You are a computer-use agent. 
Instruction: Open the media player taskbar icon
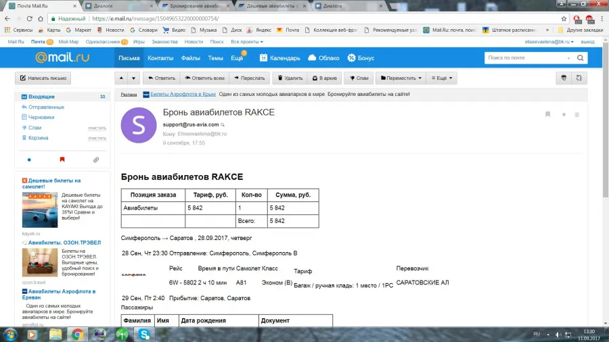(32, 335)
